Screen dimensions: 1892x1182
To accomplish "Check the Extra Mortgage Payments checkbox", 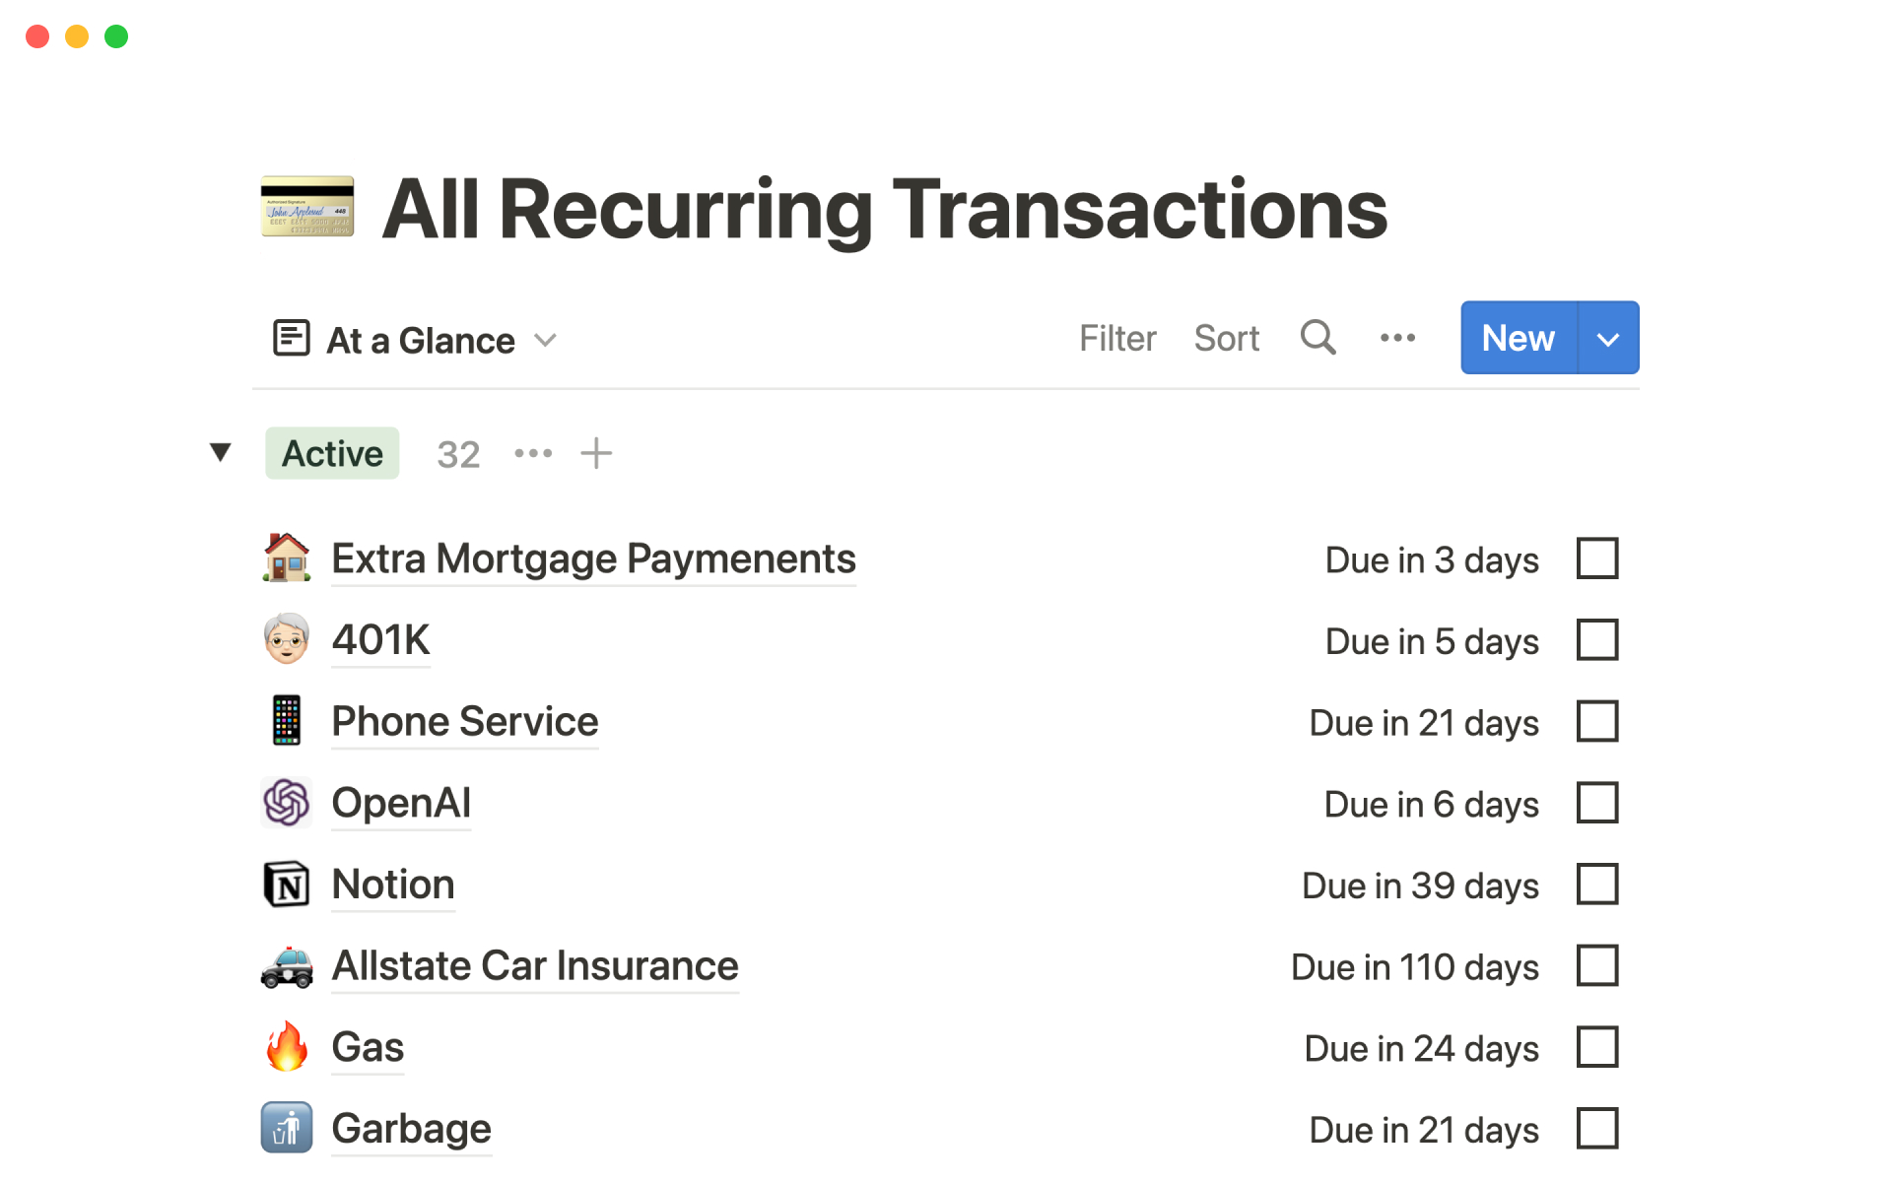I will point(1596,558).
